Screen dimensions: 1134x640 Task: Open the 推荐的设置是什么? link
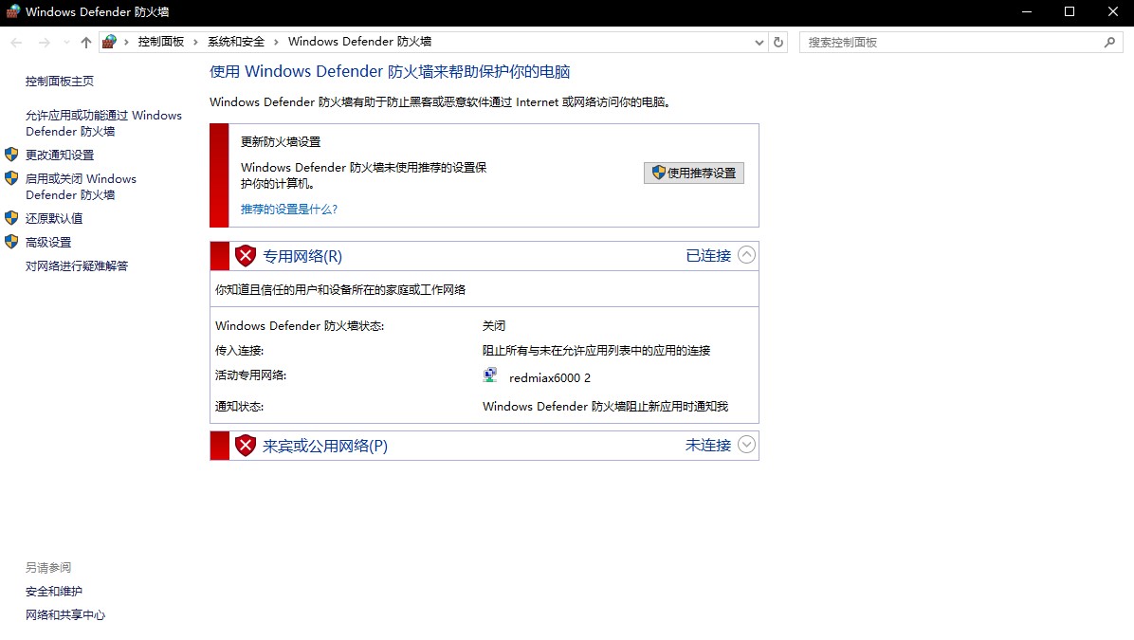[x=289, y=209]
